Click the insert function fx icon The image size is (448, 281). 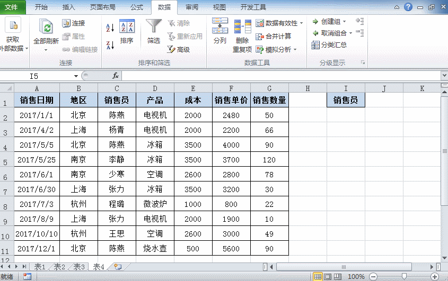(116, 76)
